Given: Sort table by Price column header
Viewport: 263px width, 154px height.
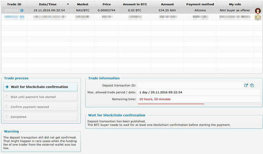Looking at the screenshot, I should (106, 4).
